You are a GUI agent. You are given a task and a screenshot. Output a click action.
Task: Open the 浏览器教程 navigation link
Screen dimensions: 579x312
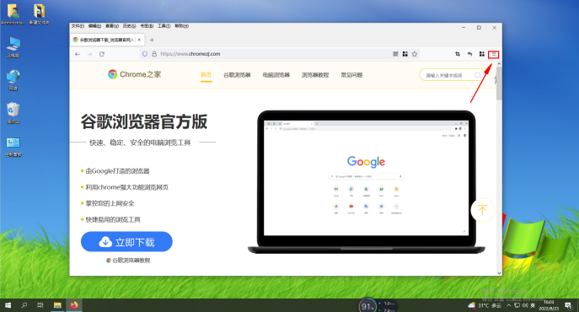[x=315, y=75]
